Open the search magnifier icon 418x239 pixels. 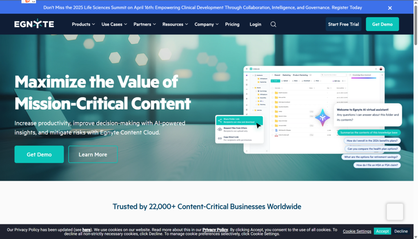pos(273,24)
